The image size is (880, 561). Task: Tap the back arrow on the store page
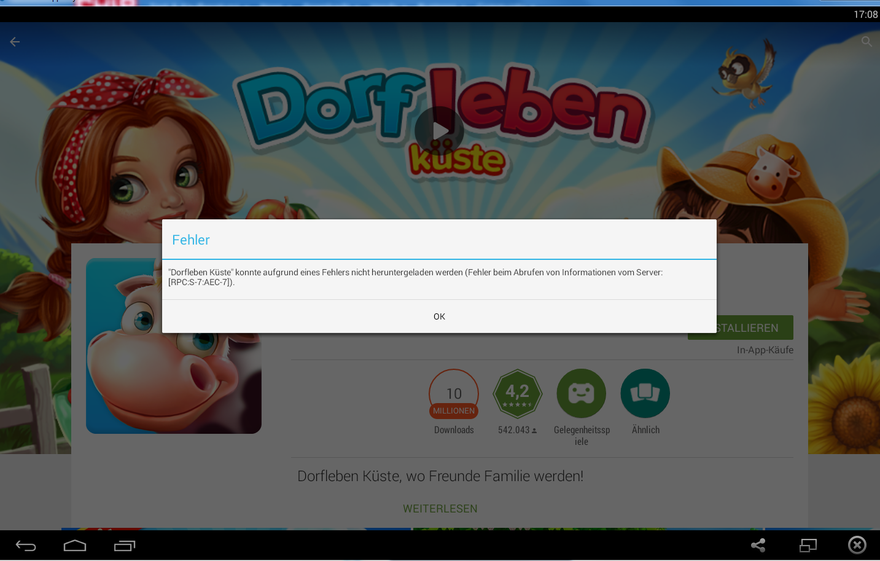click(15, 42)
